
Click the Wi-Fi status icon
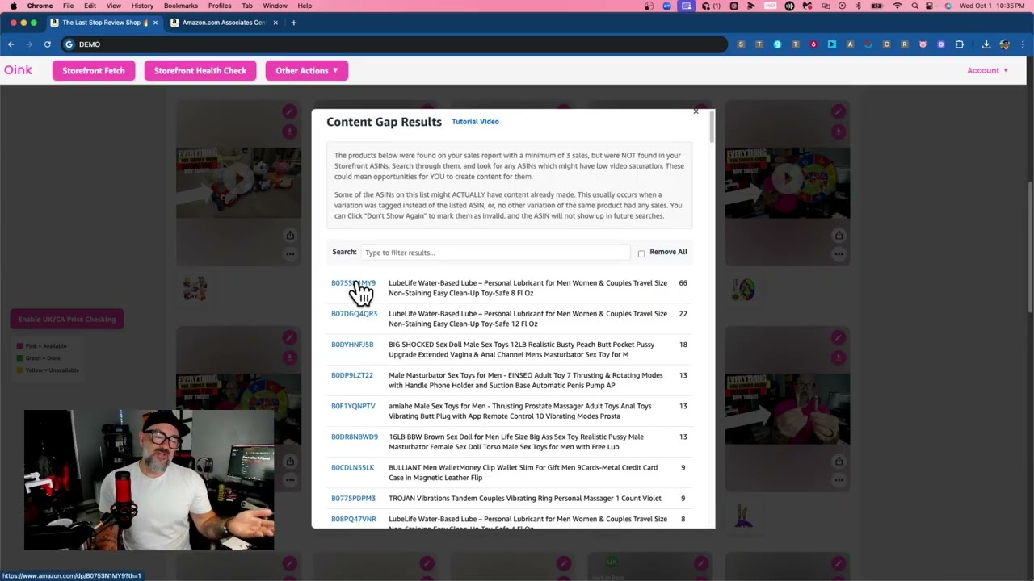[x=897, y=6]
